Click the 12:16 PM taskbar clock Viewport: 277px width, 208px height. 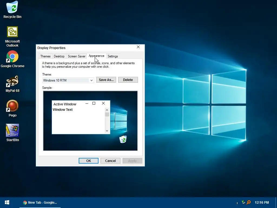(262, 203)
